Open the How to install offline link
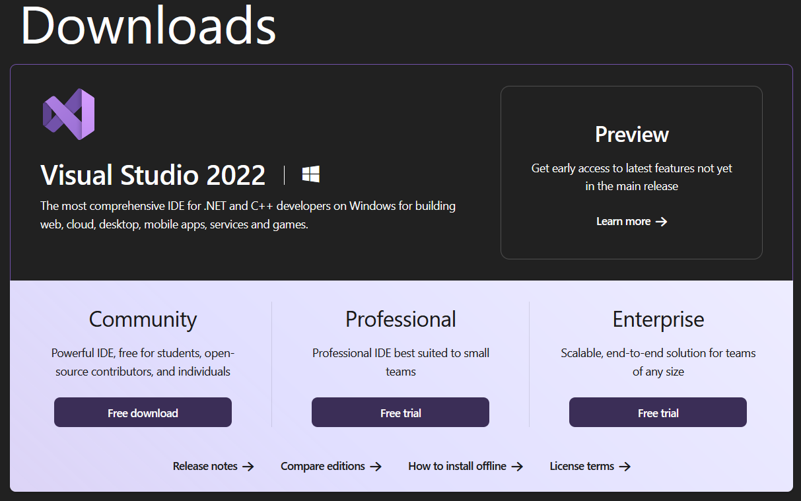The width and height of the screenshot is (801, 501). tap(457, 466)
